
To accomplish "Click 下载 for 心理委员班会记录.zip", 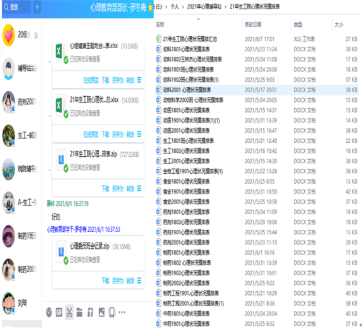I will 105,280.
